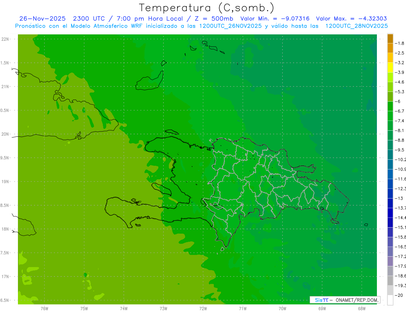
Task: Click the "72W" longitude label
Action: click(203, 309)
